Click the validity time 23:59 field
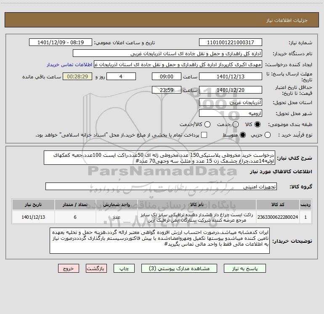The image size is (324, 314). click(167, 90)
